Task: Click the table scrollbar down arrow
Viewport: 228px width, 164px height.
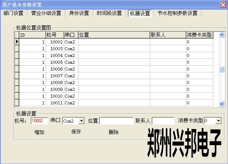Action: [222, 104]
